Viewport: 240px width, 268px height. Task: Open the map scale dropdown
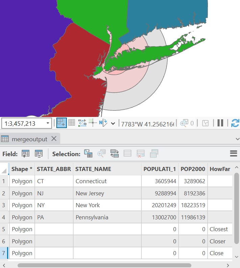[48, 123]
